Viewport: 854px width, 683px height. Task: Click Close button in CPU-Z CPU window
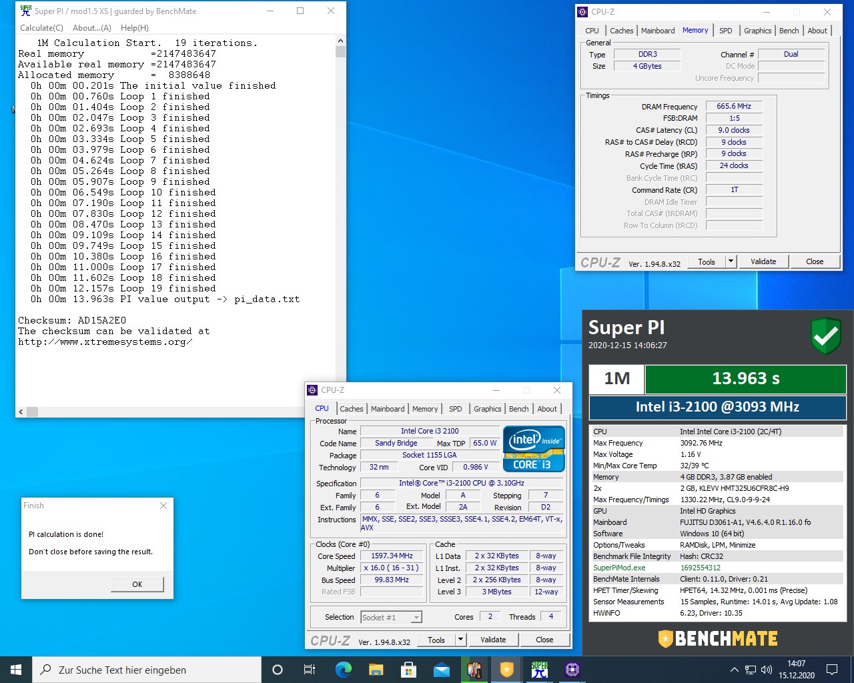point(544,640)
